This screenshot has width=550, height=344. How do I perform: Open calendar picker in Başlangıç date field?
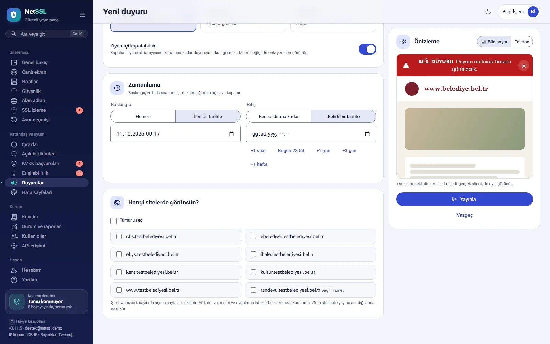(x=231, y=134)
